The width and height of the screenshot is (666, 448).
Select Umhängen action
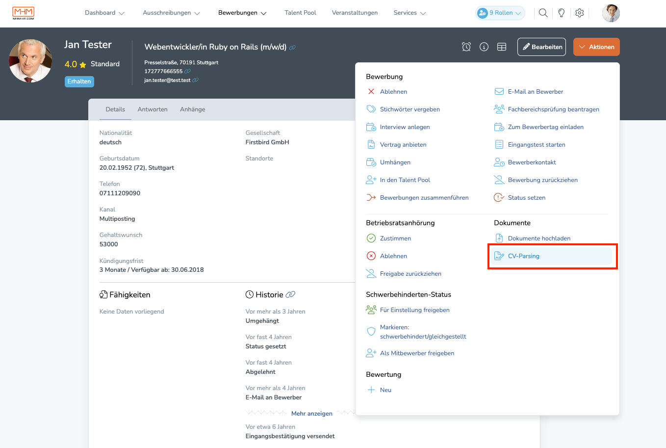(x=388, y=162)
